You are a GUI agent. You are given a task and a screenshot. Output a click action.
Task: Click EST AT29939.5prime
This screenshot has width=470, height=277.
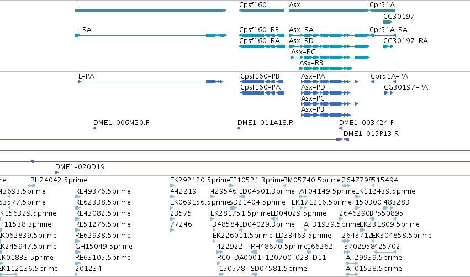click(x=352, y=263)
